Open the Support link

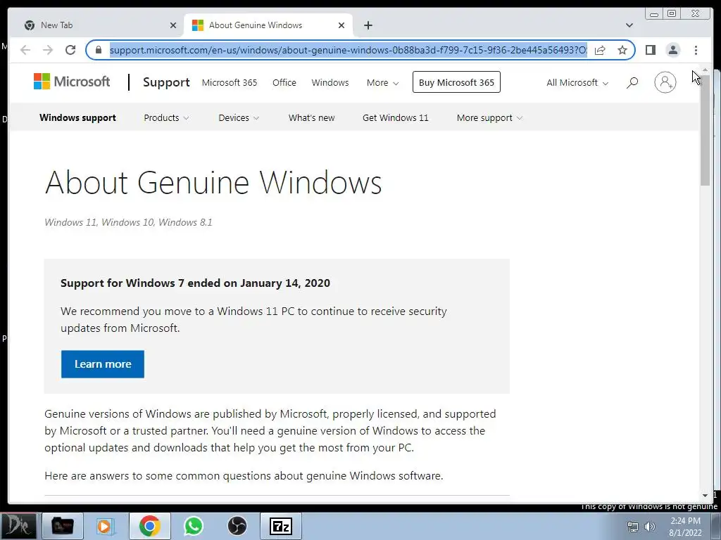pos(166,82)
